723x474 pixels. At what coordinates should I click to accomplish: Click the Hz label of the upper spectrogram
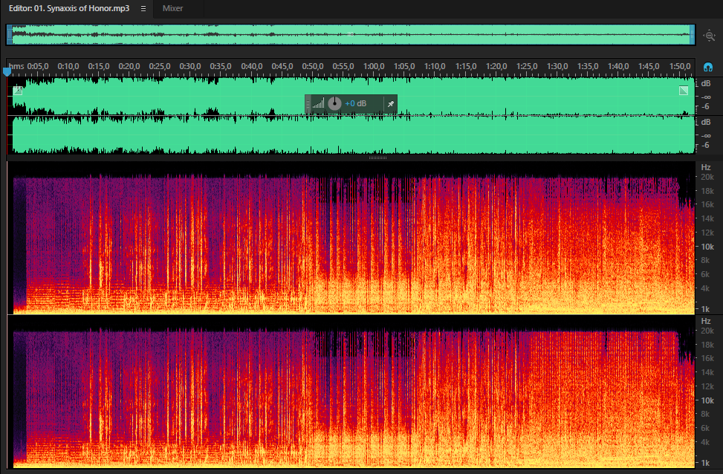pos(705,167)
